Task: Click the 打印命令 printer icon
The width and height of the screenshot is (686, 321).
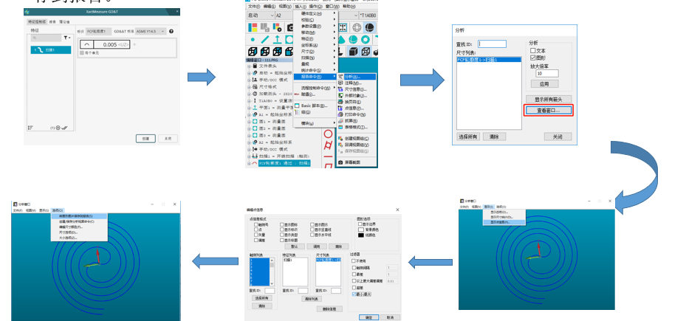Action: point(340,114)
